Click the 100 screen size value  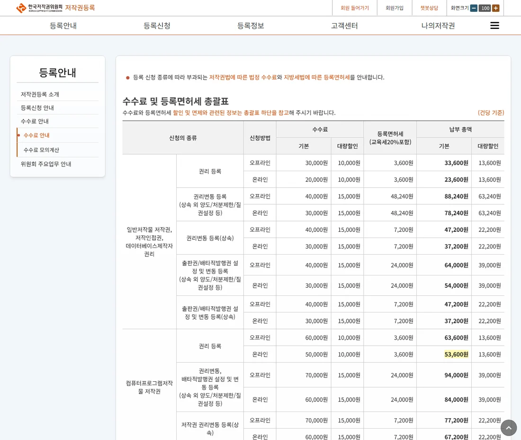[485, 8]
